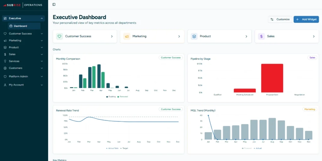Click Marketing tag on MQL Trend chart
Screen dimensions: 322x161
[310, 109]
